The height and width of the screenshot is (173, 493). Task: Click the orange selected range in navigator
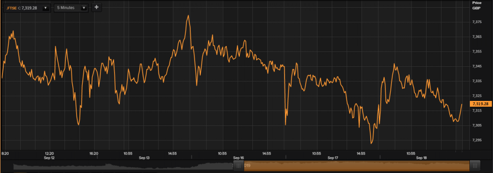(x=357, y=165)
